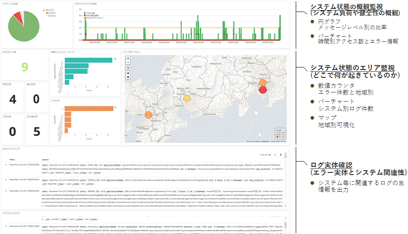Image resolution: width=408 pixels, height=234 pixels.
Task: Click the fit data bounds map control
Action: point(127,68)
